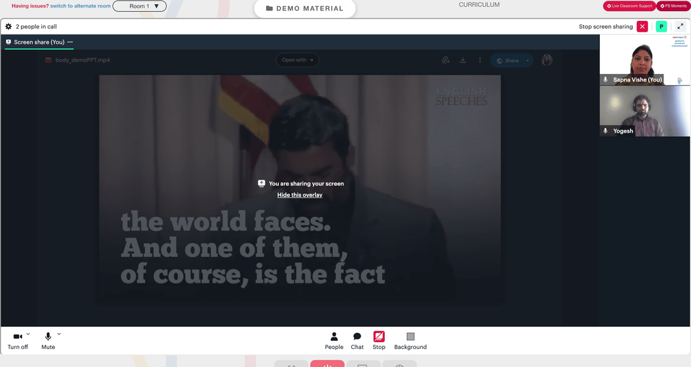Image resolution: width=691 pixels, height=367 pixels.
Task: Open camera options chevron
Action: coord(28,334)
